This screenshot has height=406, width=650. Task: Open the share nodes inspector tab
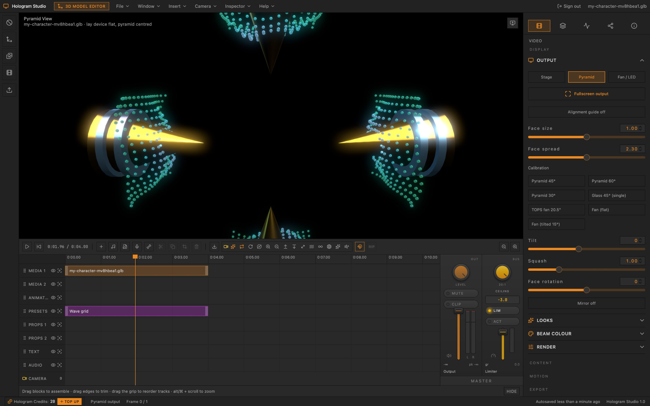click(610, 26)
